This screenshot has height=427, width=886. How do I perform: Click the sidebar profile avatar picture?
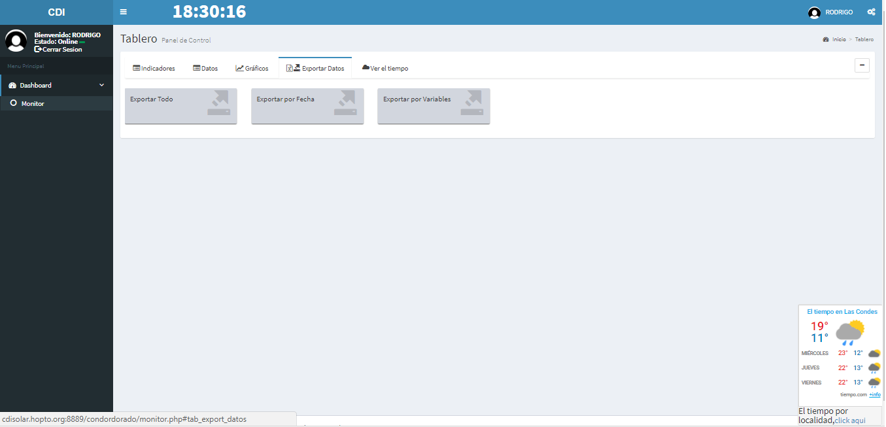[x=16, y=41]
